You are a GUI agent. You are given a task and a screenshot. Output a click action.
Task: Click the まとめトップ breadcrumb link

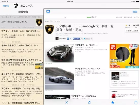pos(48,21)
